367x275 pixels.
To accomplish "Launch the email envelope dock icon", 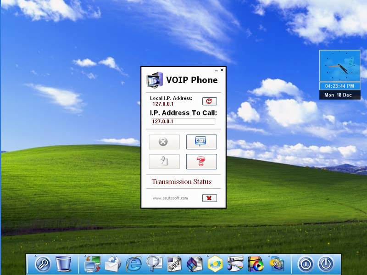I will [x=113, y=264].
